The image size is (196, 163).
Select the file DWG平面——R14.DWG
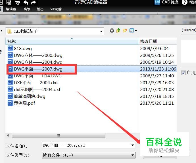pos(38,76)
